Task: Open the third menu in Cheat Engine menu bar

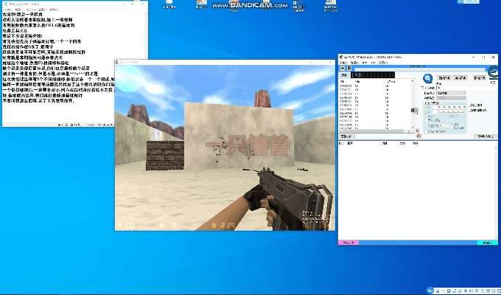Action: (365, 63)
